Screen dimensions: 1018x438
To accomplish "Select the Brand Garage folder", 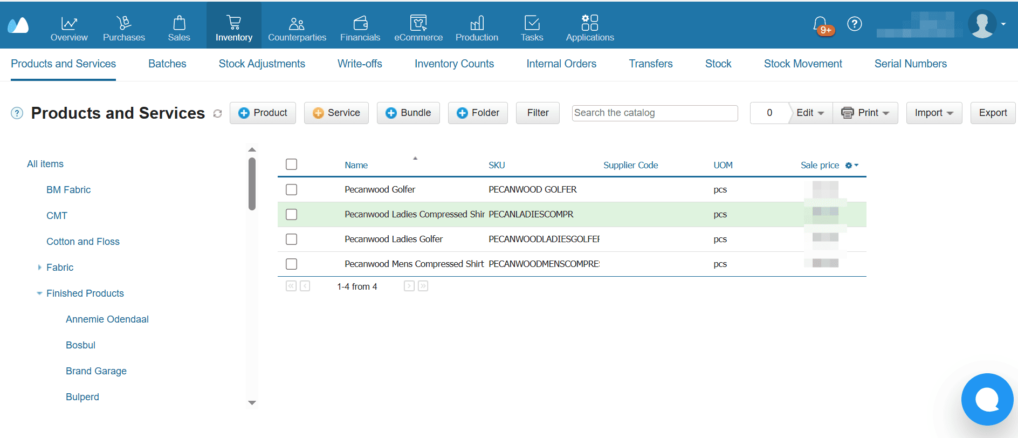I will tap(96, 371).
